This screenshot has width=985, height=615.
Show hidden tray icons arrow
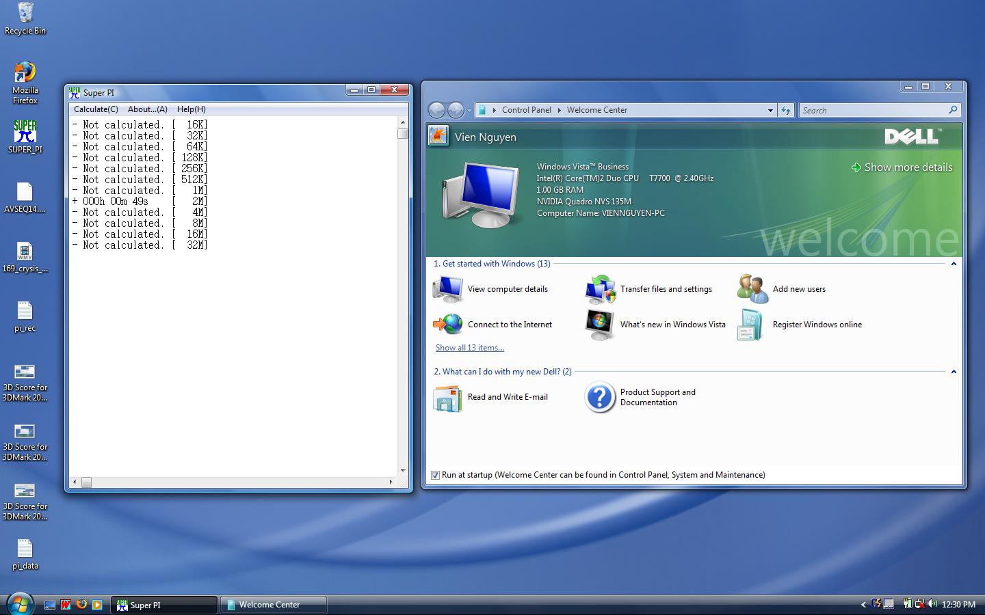click(863, 605)
